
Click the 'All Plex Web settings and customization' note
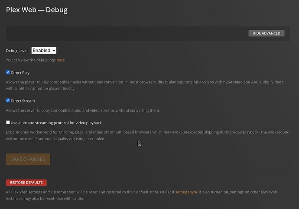pos(141,195)
